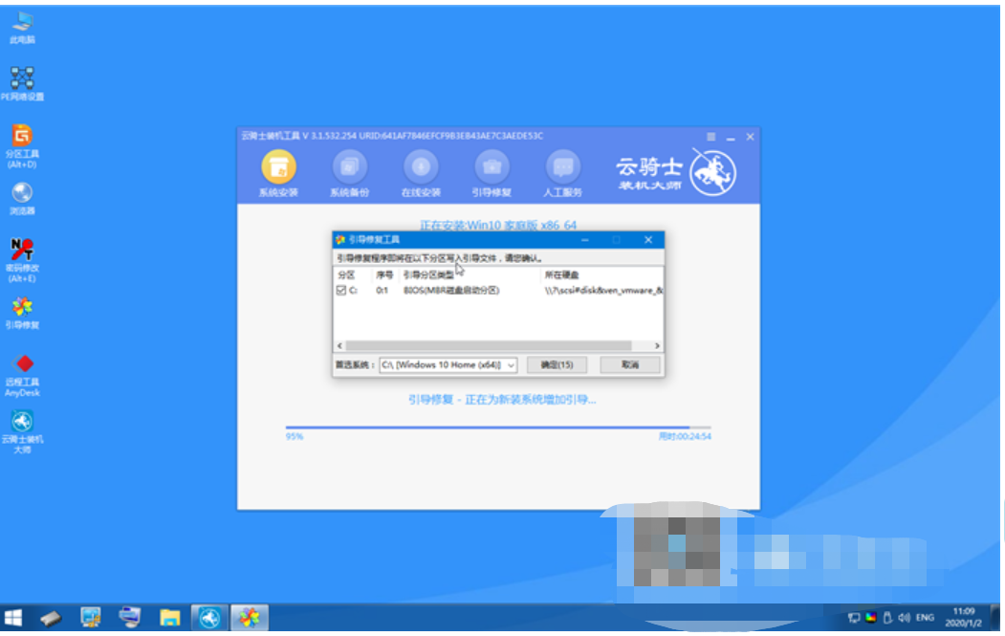Click the ENG input language indicator

click(925, 618)
